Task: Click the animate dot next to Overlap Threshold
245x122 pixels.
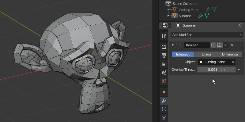Action: pos(239,70)
